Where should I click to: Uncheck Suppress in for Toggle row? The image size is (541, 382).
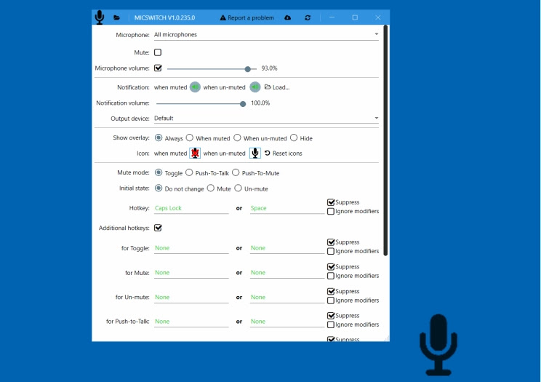pyautogui.click(x=331, y=242)
